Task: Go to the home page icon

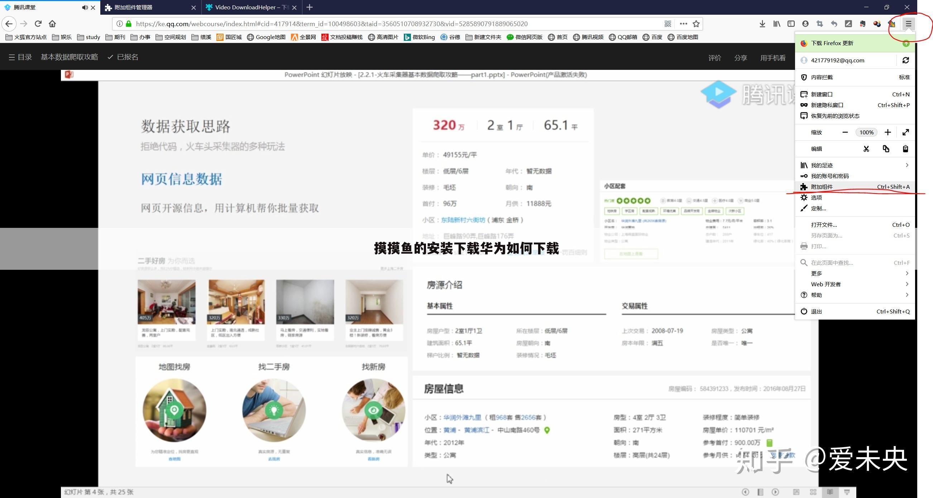Action: coord(53,24)
